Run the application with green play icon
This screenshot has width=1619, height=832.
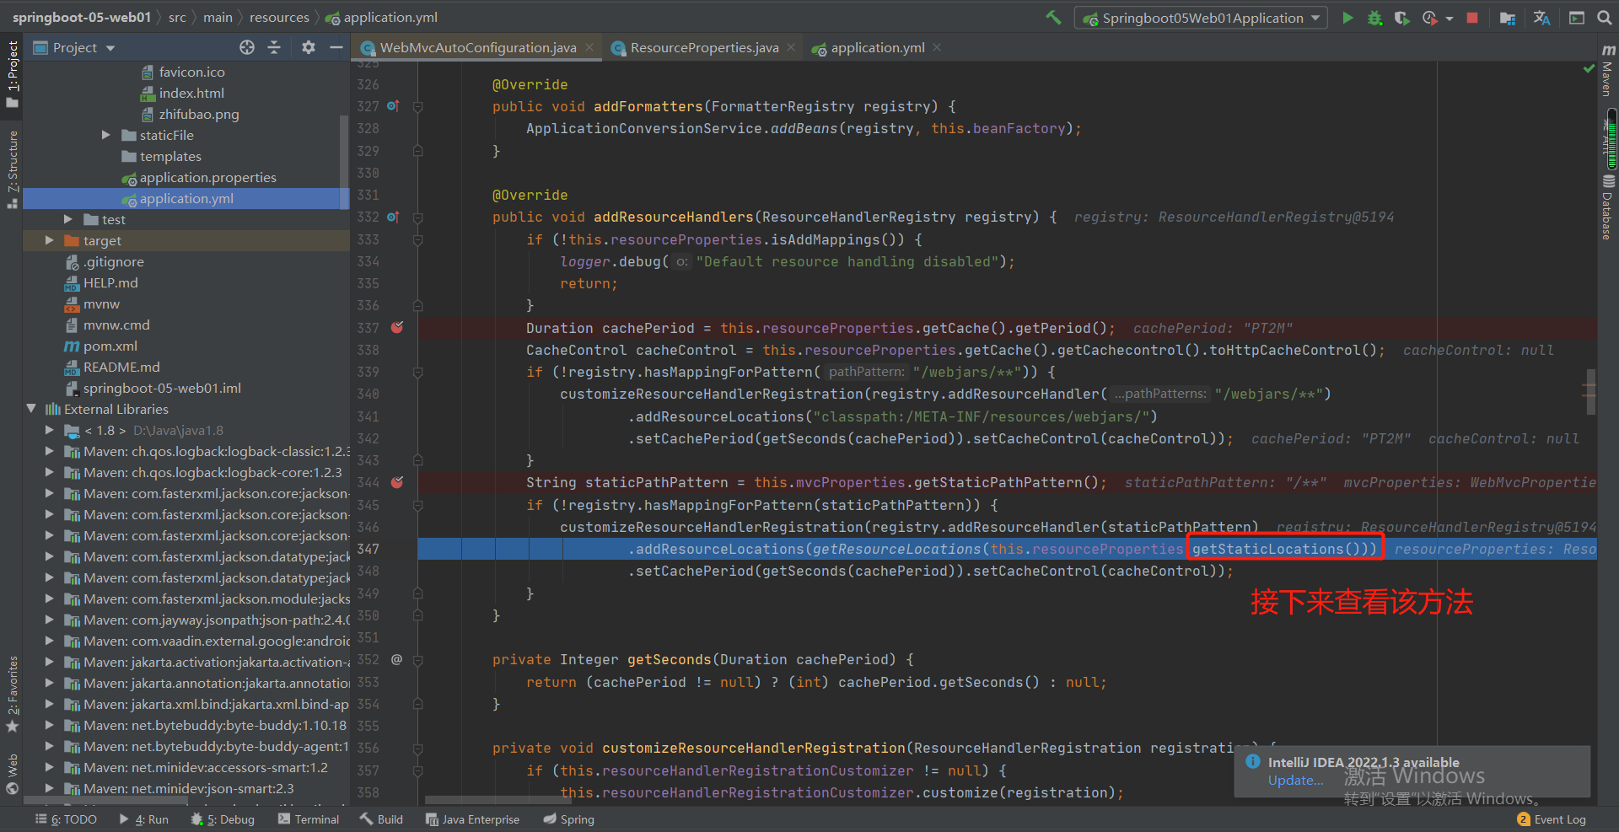(x=1347, y=18)
